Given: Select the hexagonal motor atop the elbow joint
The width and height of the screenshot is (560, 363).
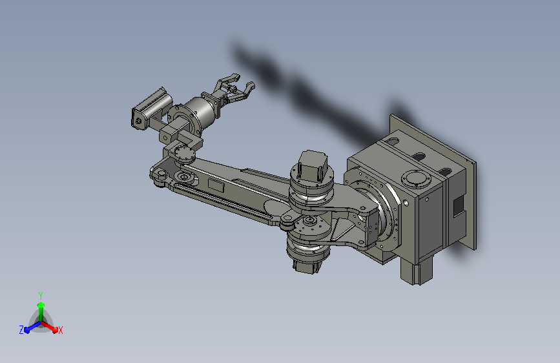Looking at the screenshot, I should click(x=313, y=165).
